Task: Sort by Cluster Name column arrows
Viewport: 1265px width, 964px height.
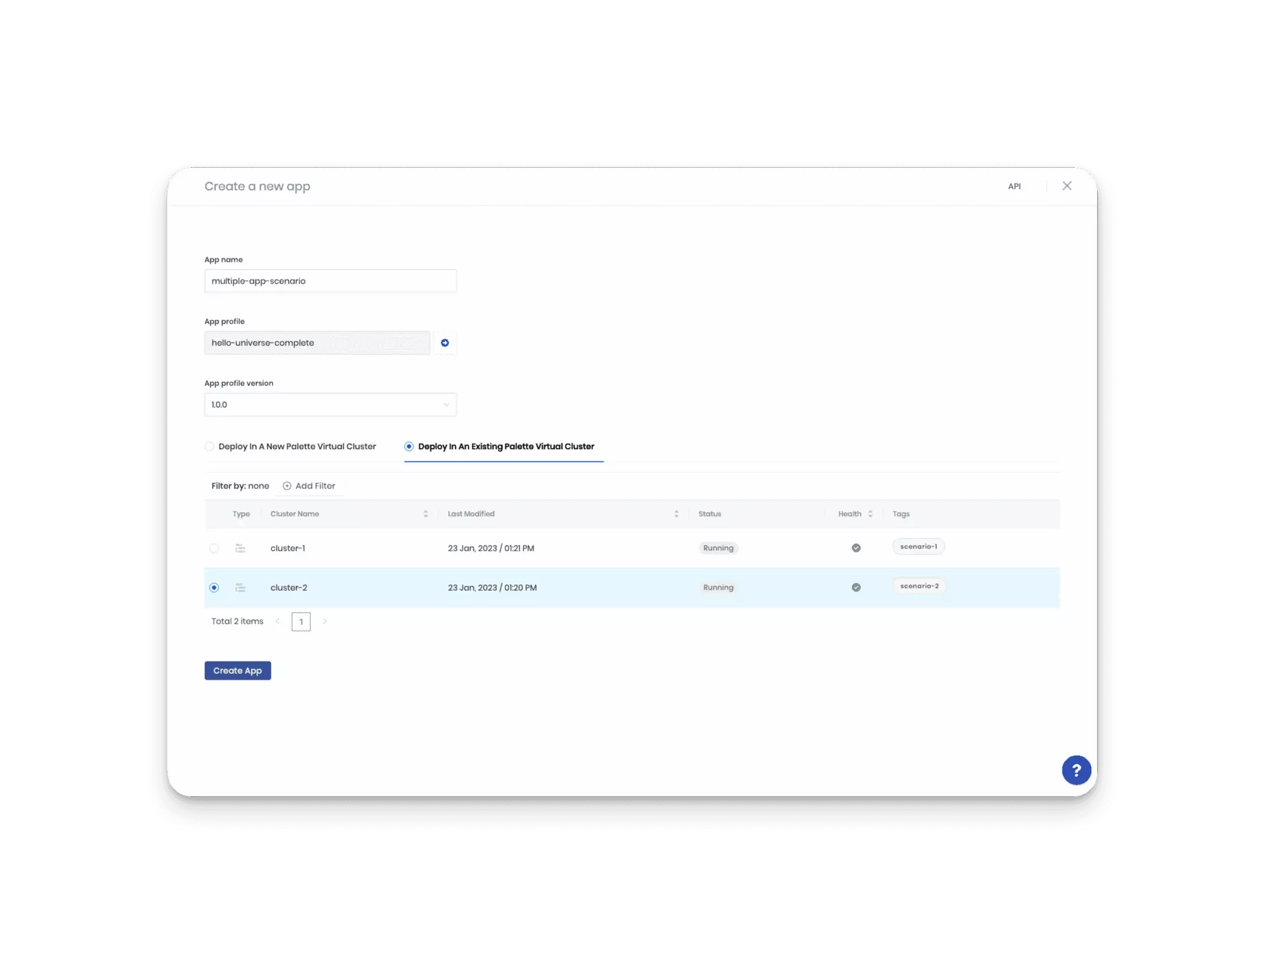Action: point(425,514)
